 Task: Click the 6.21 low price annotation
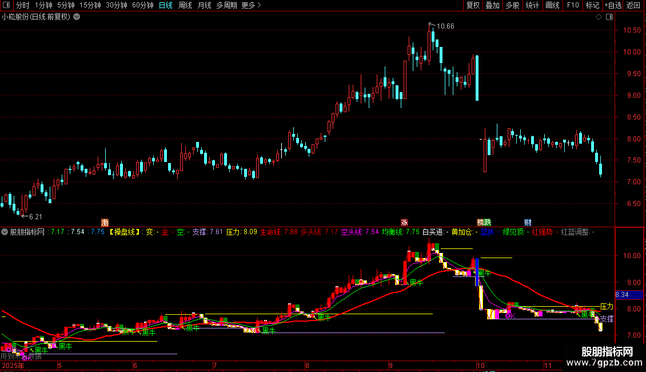point(35,217)
